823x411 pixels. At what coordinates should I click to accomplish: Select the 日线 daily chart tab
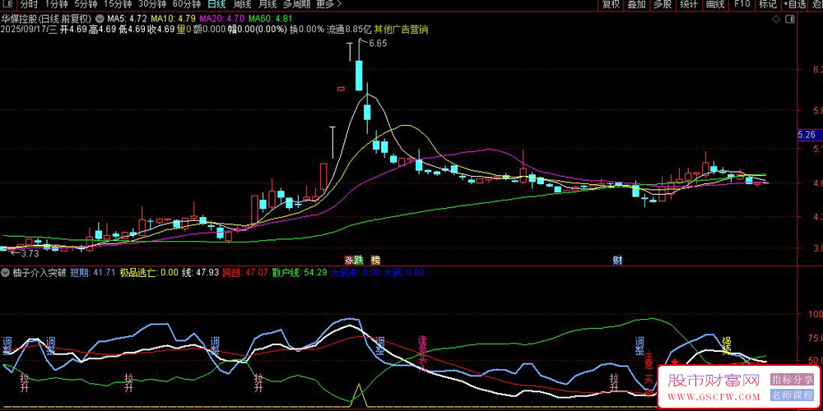tap(216, 5)
